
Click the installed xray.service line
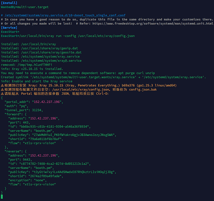[x=41, y=56]
